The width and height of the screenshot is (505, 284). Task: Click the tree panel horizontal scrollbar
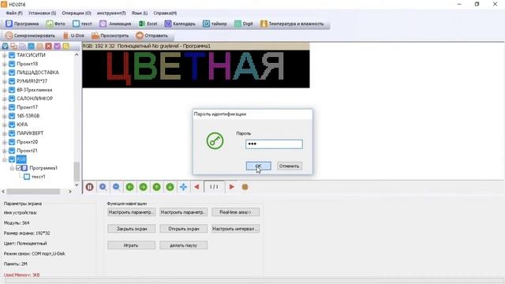(33, 192)
